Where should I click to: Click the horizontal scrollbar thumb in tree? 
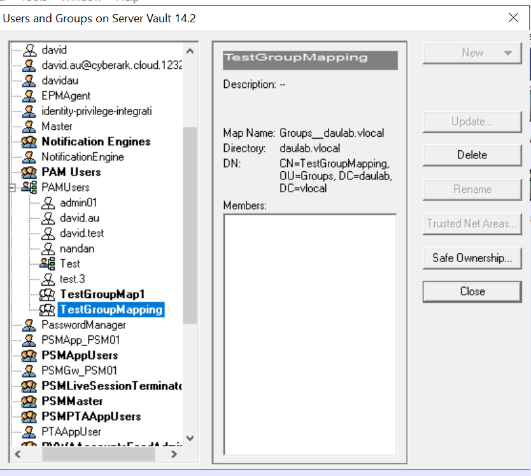click(98, 454)
